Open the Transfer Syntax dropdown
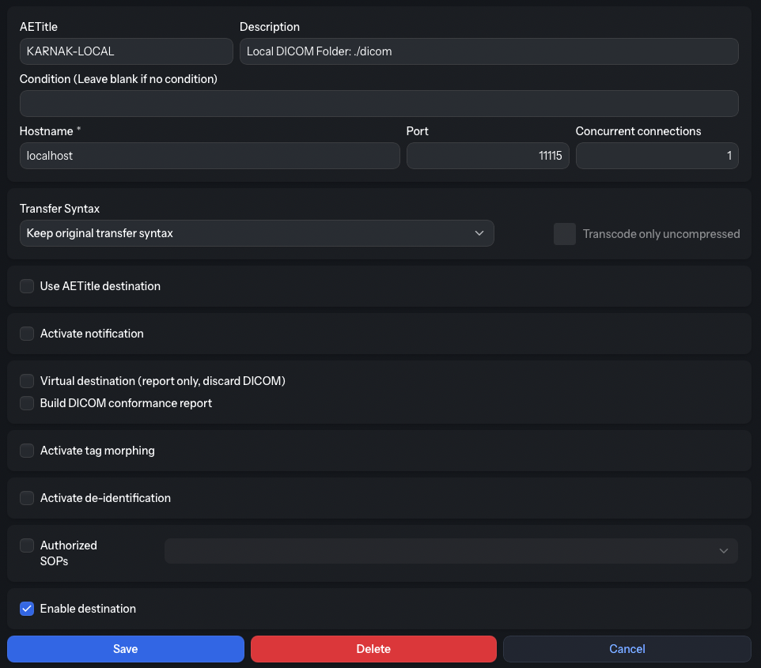The height and width of the screenshot is (668, 761). [257, 233]
